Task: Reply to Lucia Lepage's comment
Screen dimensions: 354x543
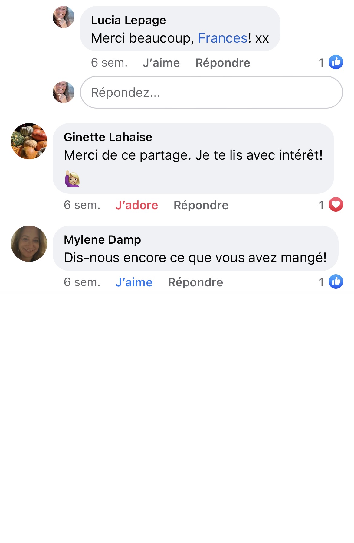Action: 223,63
